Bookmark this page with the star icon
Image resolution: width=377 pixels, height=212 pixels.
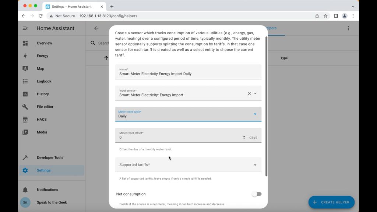tap(325, 16)
